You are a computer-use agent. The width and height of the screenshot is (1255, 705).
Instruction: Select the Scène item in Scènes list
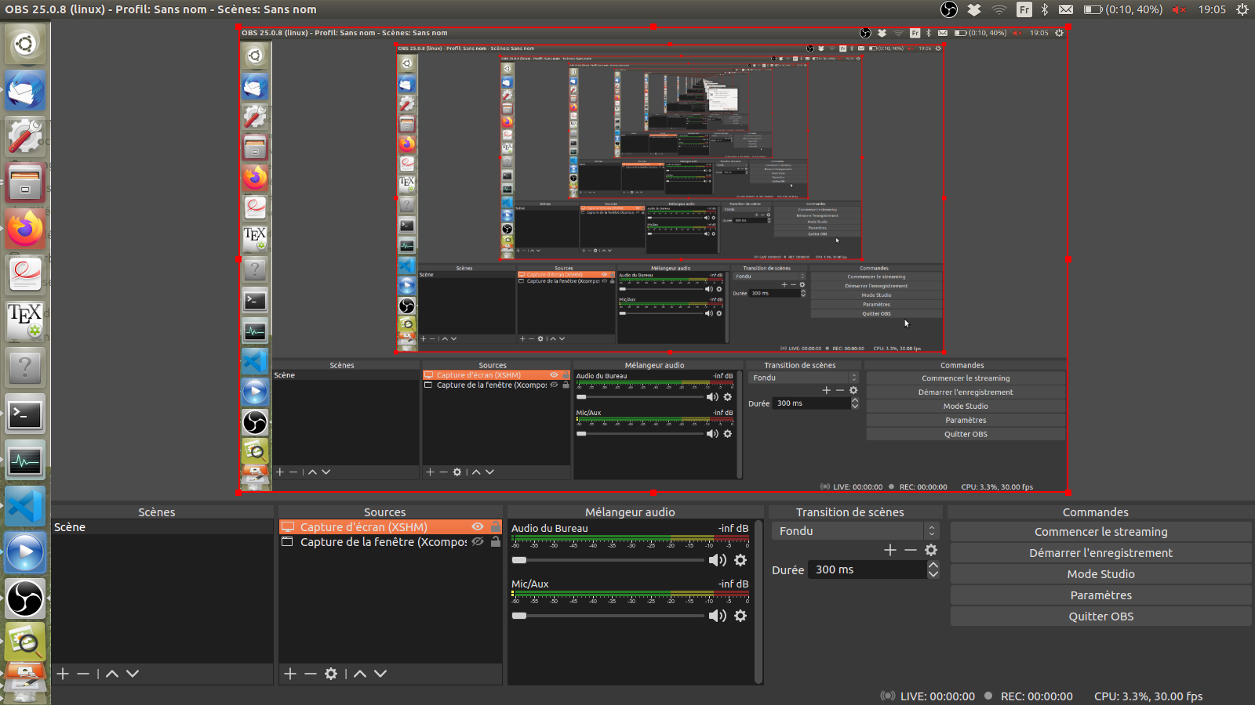162,527
